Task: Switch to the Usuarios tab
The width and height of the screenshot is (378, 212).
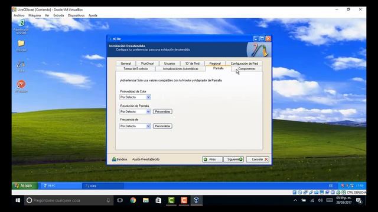Action: click(170, 64)
